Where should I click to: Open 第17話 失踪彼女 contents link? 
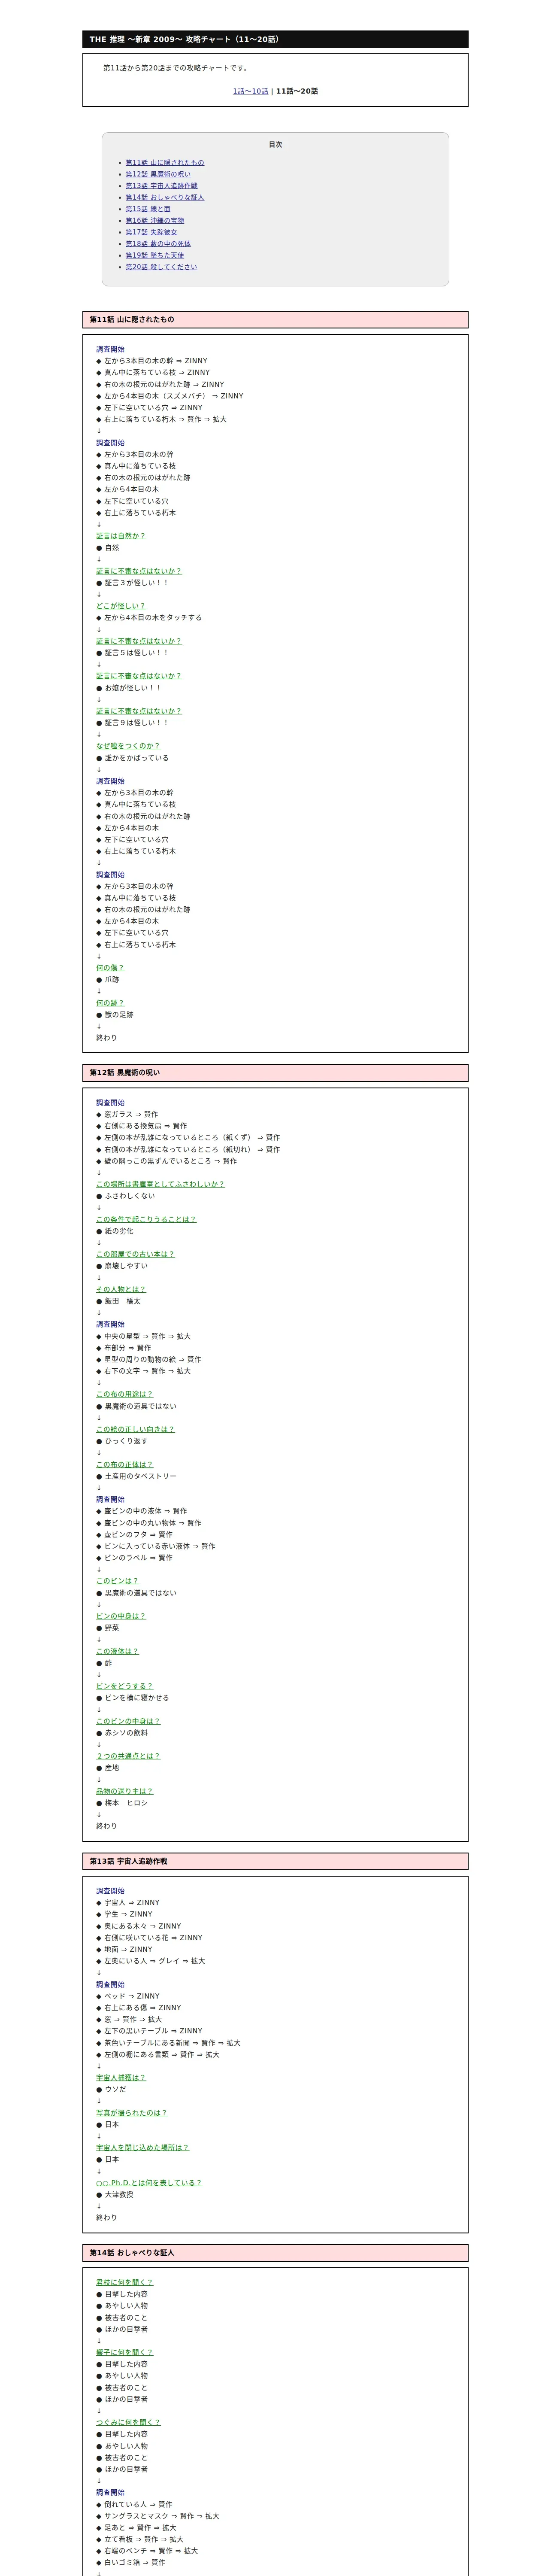[x=151, y=232]
